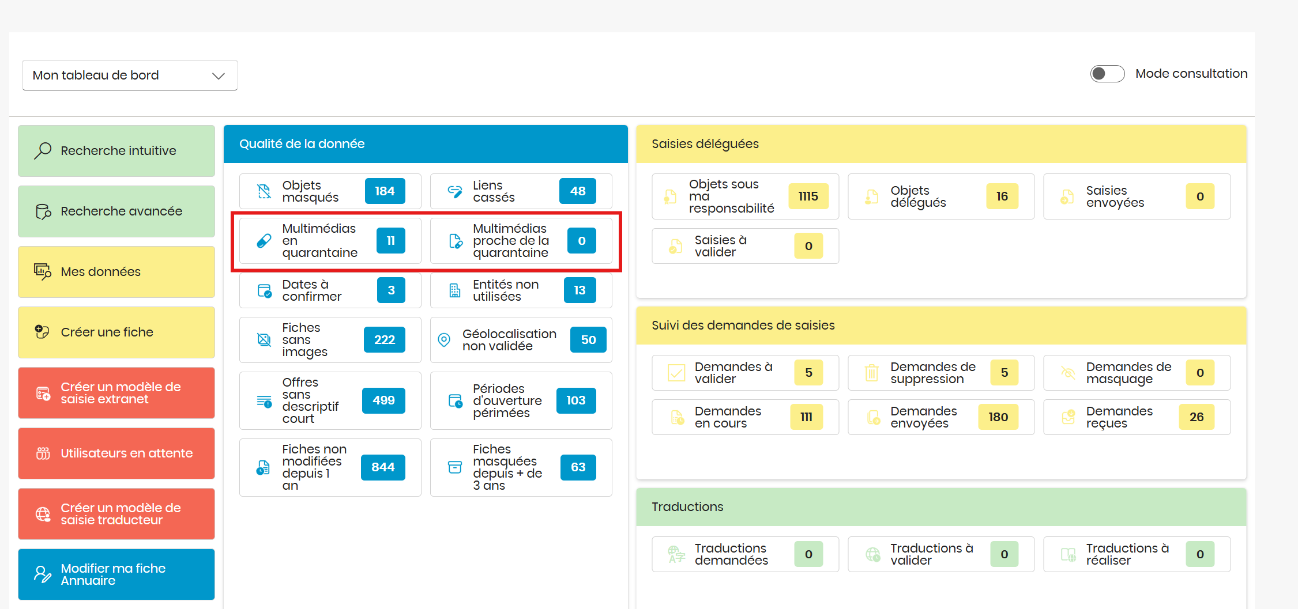Open Demandes envoyées
Image resolution: width=1298 pixels, height=609 pixels.
pyautogui.click(x=941, y=417)
